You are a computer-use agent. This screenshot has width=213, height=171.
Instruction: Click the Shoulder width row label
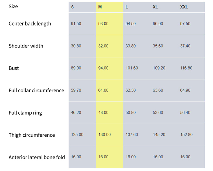pyautogui.click(x=26, y=46)
